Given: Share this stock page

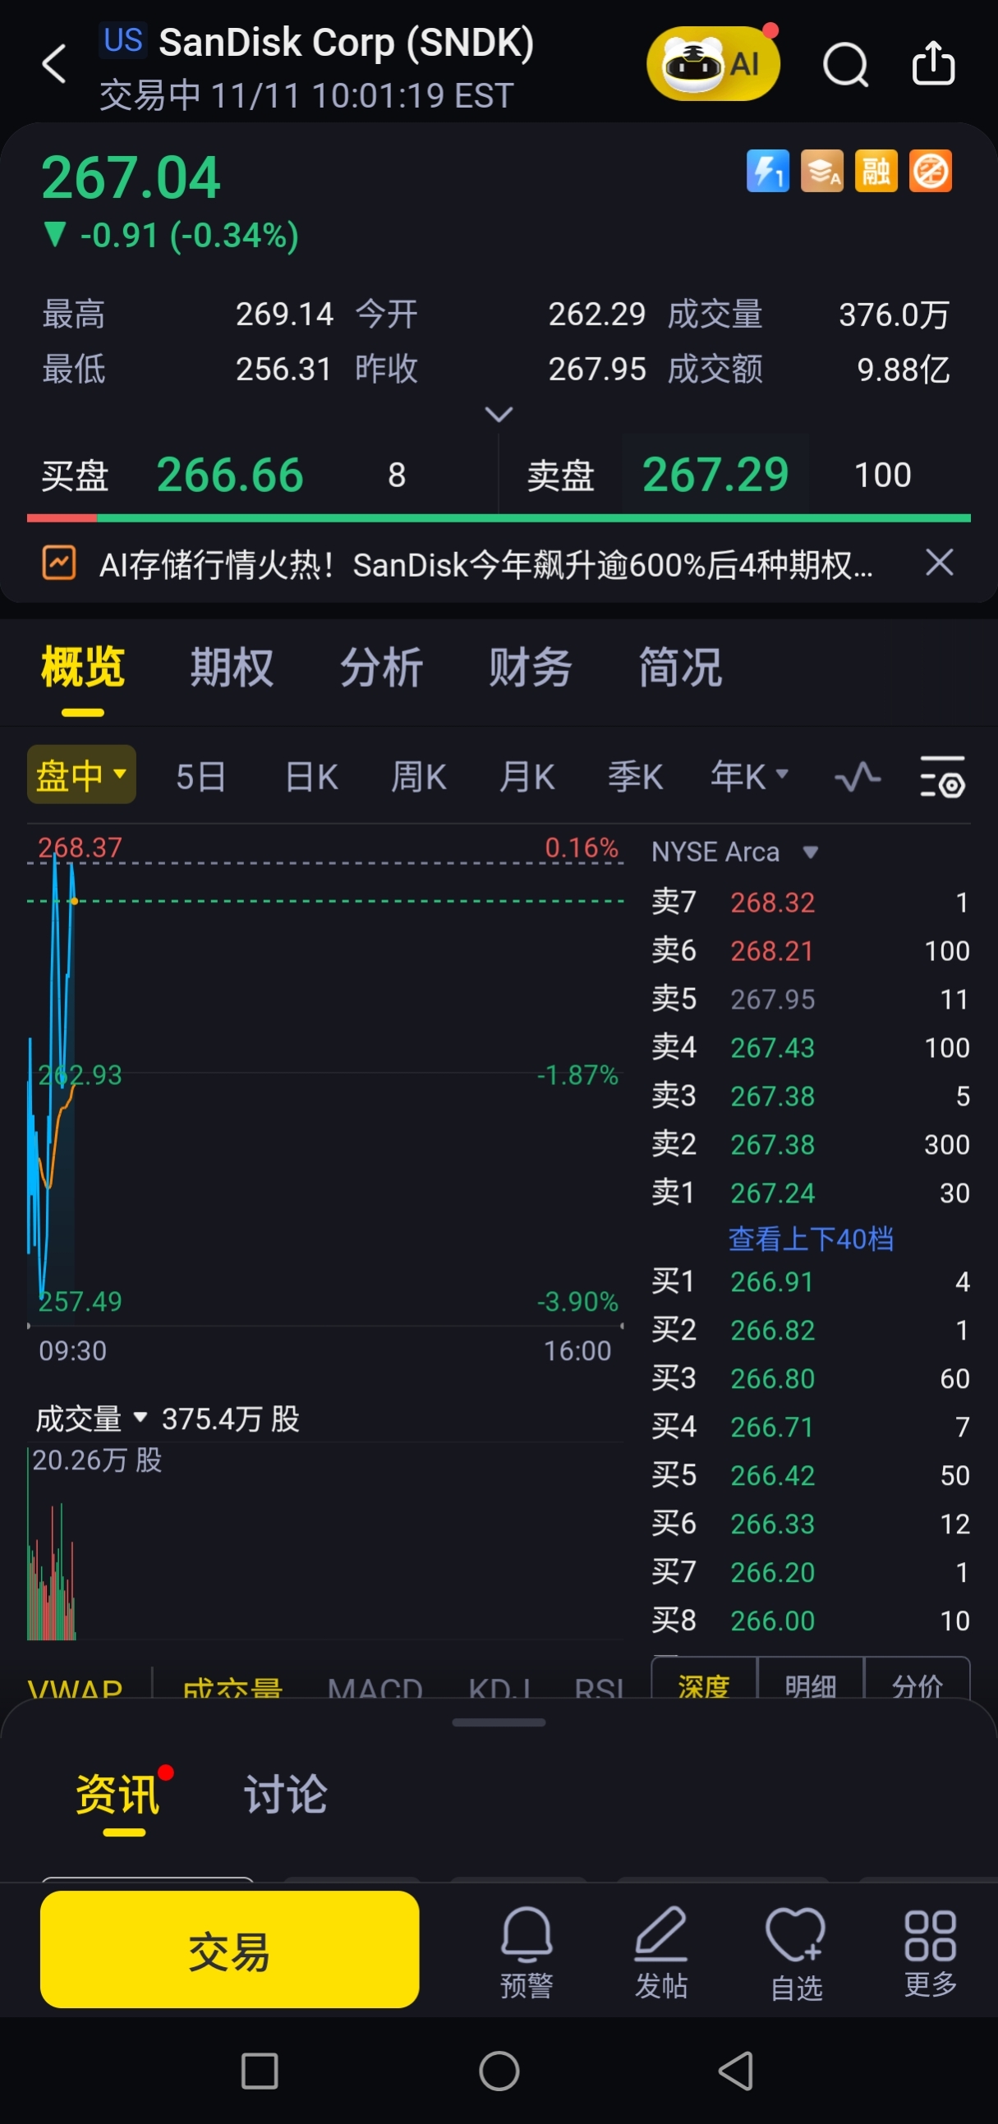Looking at the screenshot, I should (934, 63).
